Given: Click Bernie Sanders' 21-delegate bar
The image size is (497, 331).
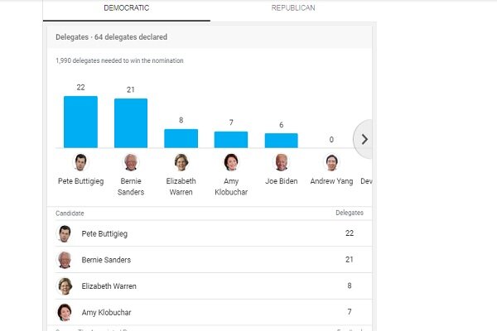Looking at the screenshot, I should (131, 123).
